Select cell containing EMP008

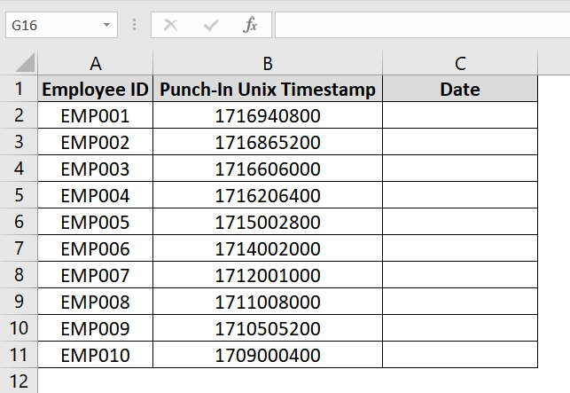(x=95, y=301)
